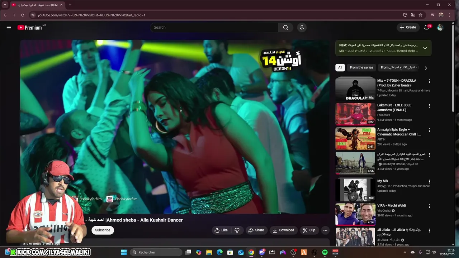Open the ViraCocha channel name
This screenshot has height=258, width=459.
pos(384,211)
